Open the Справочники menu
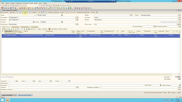This screenshot has width=182, height=102. [19, 3]
